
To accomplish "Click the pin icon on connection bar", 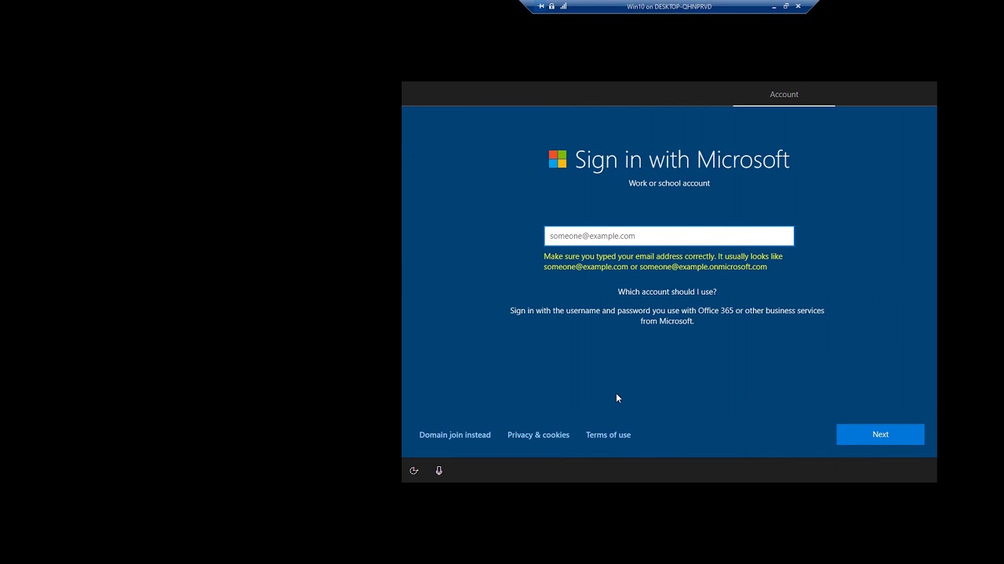I will click(x=540, y=6).
